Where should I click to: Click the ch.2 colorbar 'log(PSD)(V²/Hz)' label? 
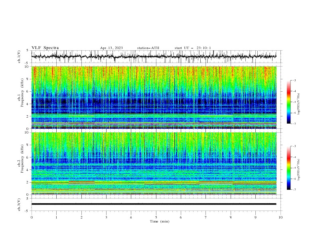[x=298, y=170]
